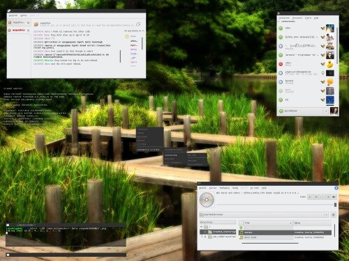Image resolution: width=349 pixels, height=261 pixels.
Task: Click the CD album art in music player
Action: (207, 200)
